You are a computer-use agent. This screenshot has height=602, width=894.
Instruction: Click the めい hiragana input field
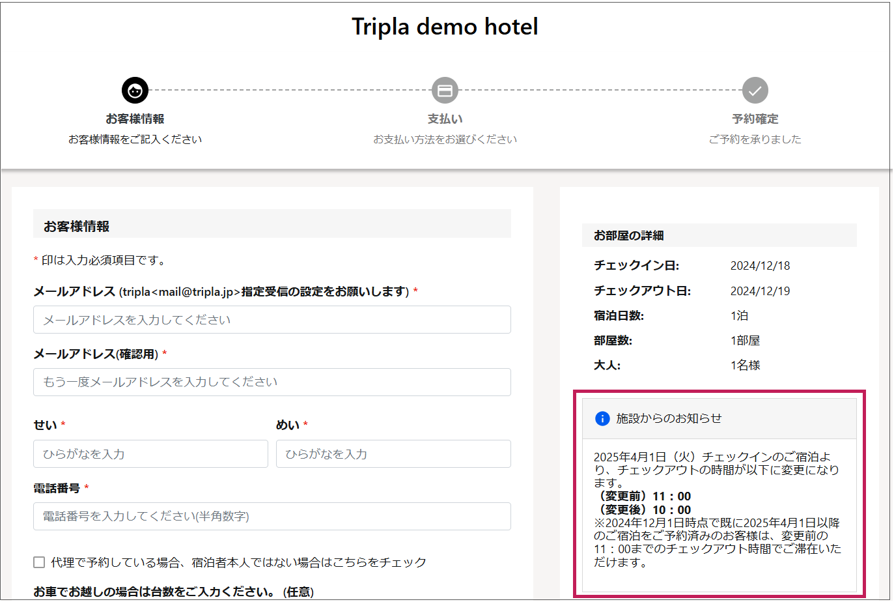[x=393, y=454]
